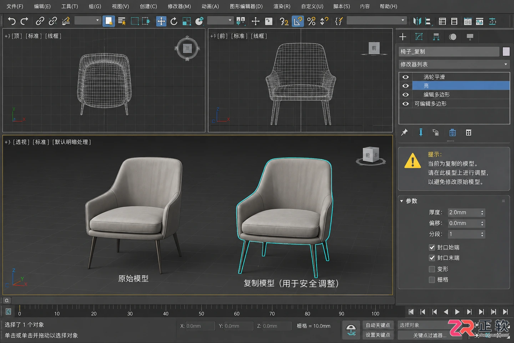Click the 关键点过滤器 button
Viewport: 514px width, 343px height.
(x=430, y=335)
